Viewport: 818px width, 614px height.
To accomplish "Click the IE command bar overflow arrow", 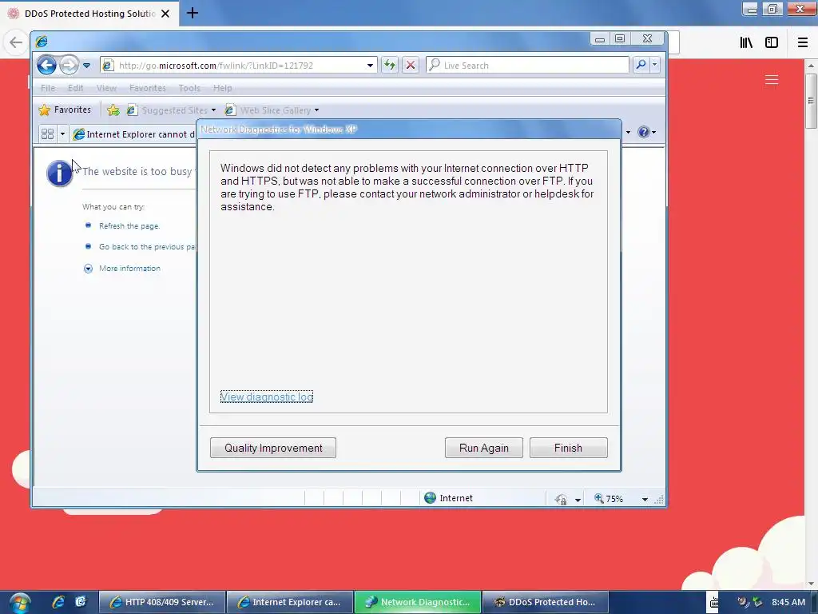I will click(628, 132).
